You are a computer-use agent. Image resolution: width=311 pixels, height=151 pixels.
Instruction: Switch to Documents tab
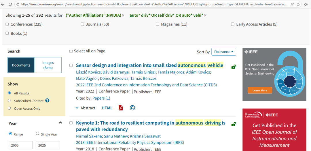coord(21,65)
